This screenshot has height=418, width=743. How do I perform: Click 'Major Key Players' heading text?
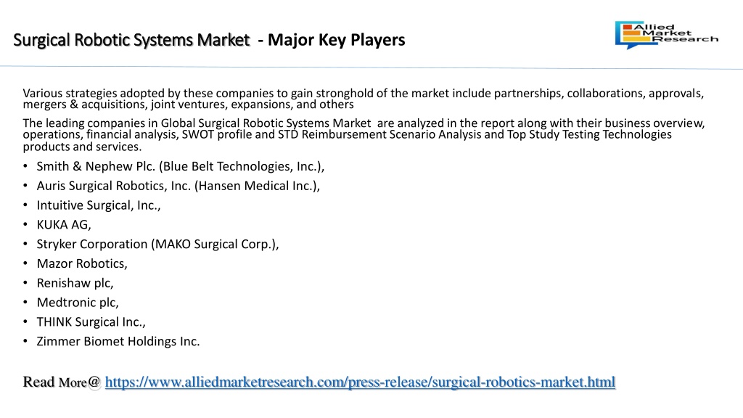pos(337,40)
